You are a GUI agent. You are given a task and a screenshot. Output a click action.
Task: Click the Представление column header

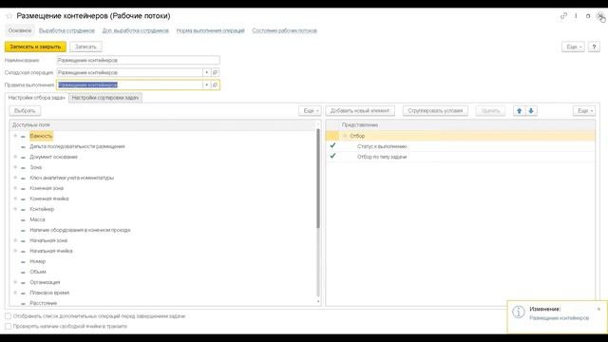coord(467,125)
